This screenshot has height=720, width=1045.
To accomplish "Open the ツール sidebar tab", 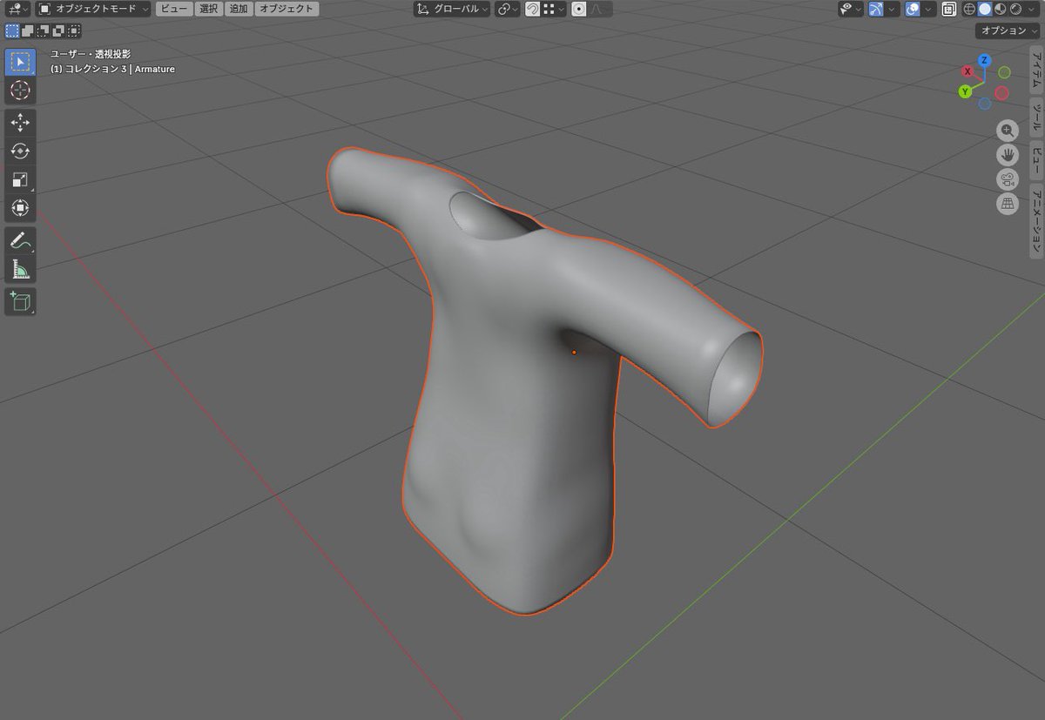I will (x=1036, y=116).
